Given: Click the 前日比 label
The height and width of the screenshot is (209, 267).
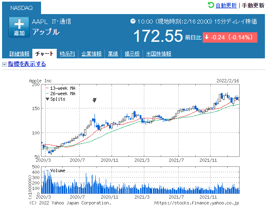Looking at the screenshot, I should (193, 37).
